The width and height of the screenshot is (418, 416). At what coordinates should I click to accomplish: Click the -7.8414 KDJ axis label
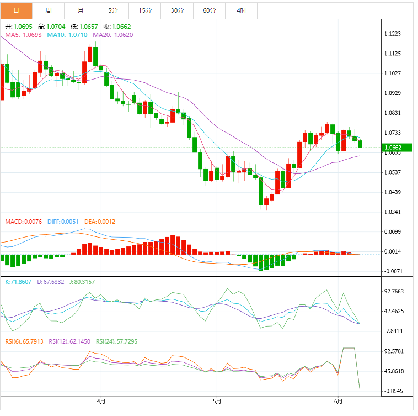pyautogui.click(x=393, y=331)
